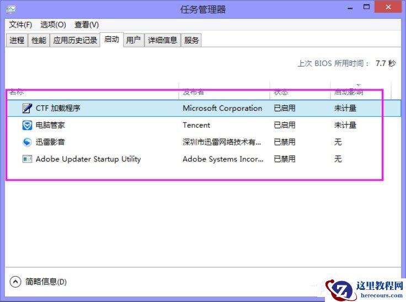Click 已禁用 status in Adobe Updater row

285,159
